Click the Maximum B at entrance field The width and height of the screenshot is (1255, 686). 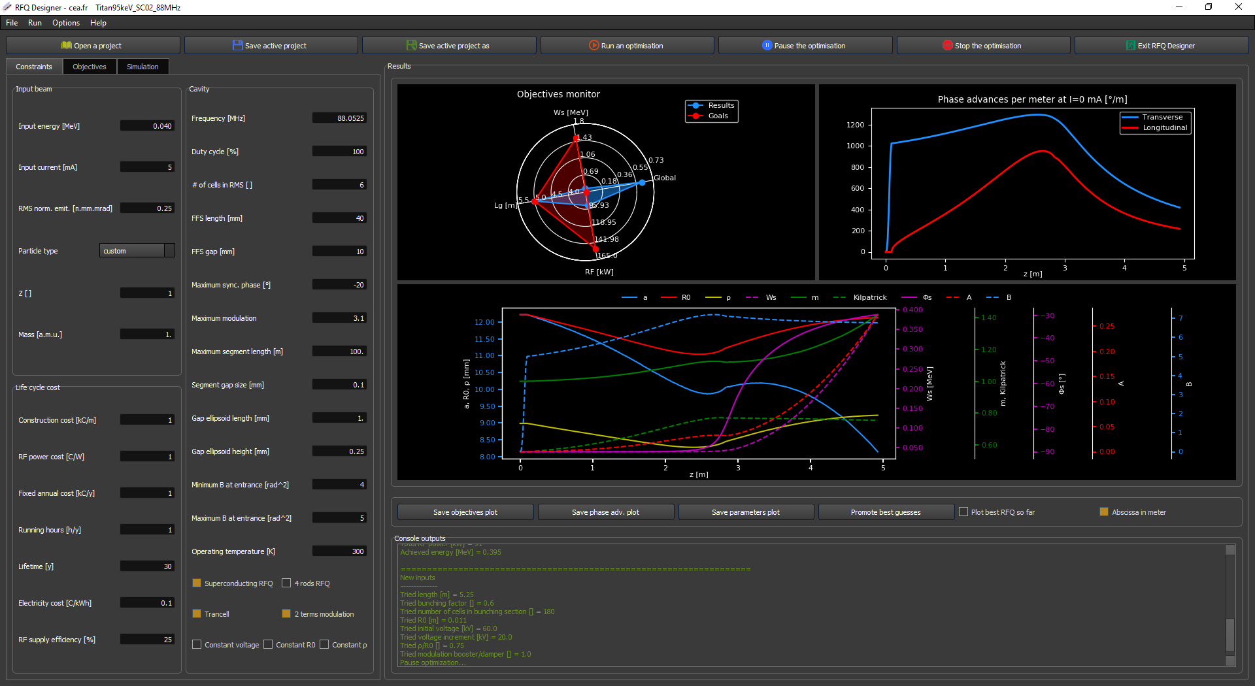point(339,518)
